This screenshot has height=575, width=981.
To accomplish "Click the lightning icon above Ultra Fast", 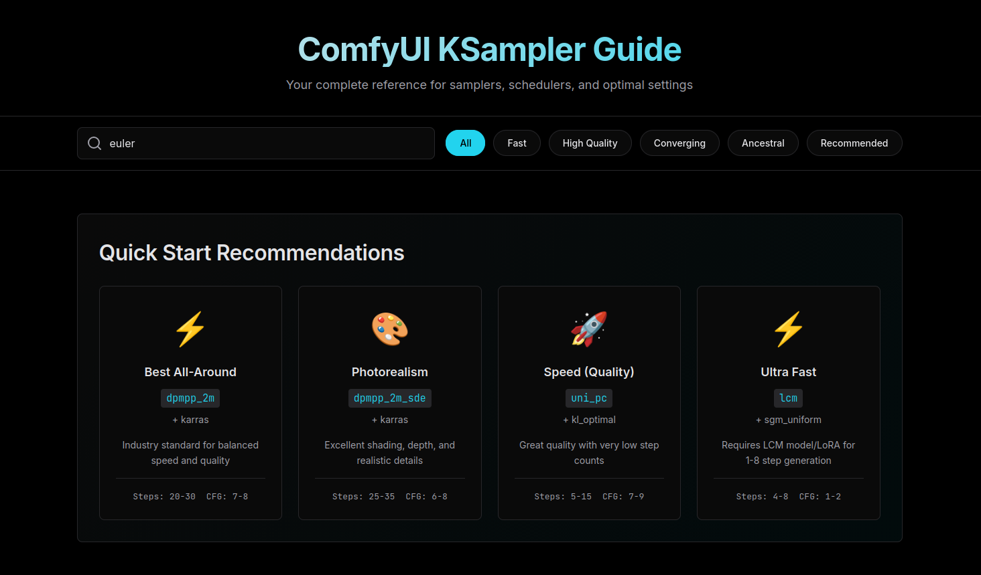I will [789, 329].
